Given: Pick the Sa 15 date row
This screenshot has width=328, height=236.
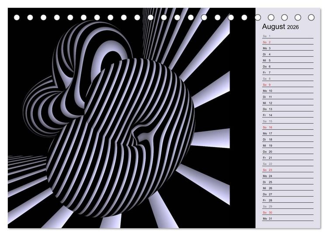Looking at the screenshot, I should pyautogui.click(x=288, y=121).
